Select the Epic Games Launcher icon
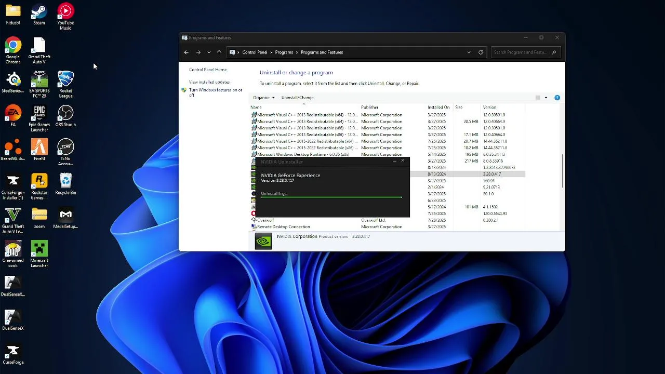This screenshot has height=374, width=665. (39, 119)
